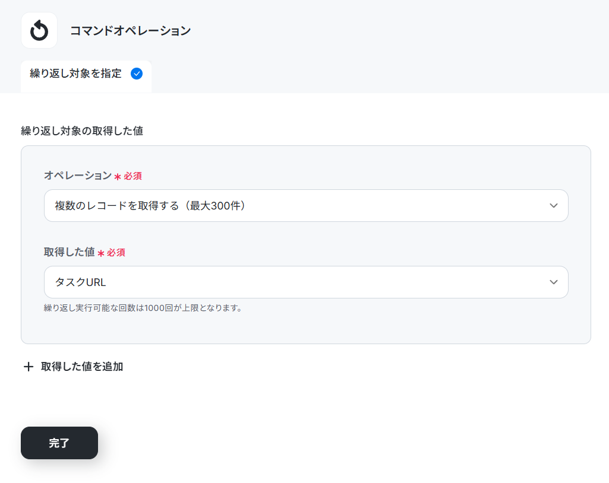609x483 pixels.
Task: Click the blue checkmark on 繰り返し対象を指定 tab
Action: [136, 74]
